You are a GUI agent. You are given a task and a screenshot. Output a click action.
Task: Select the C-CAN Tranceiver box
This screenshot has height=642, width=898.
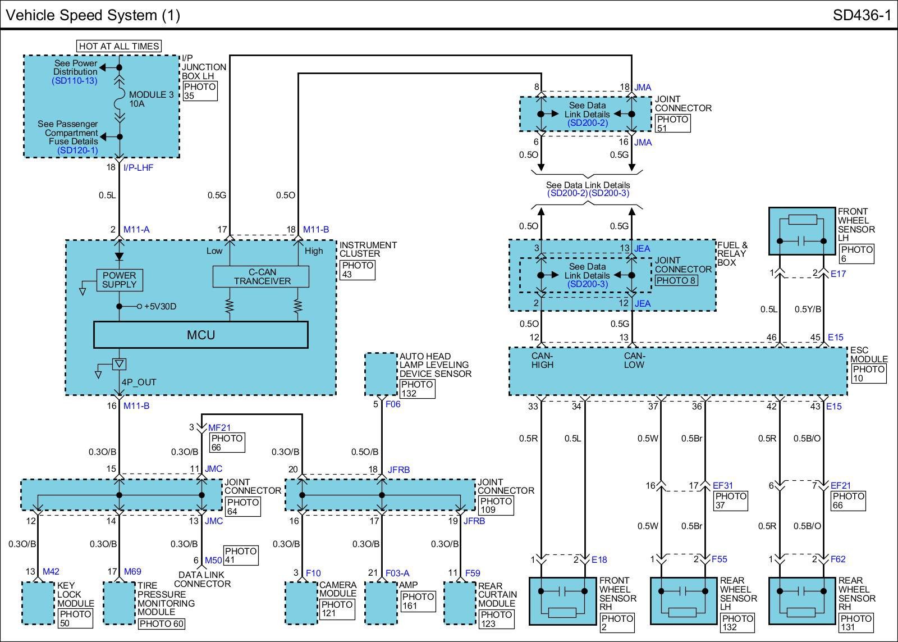262,276
